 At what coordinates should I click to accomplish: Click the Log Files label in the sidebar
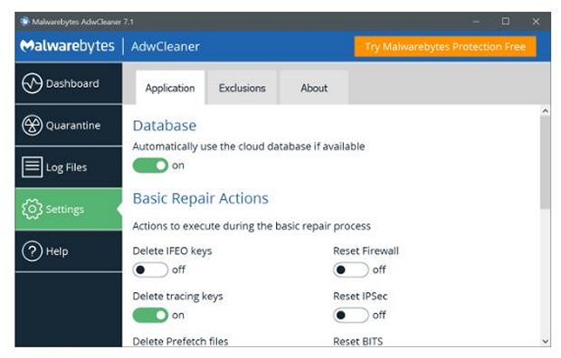pos(67,167)
